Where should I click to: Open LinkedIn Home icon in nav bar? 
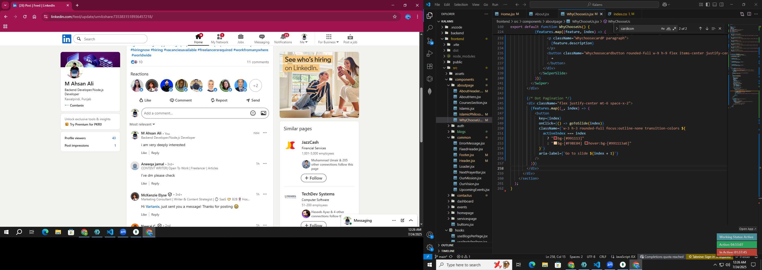pos(198,38)
